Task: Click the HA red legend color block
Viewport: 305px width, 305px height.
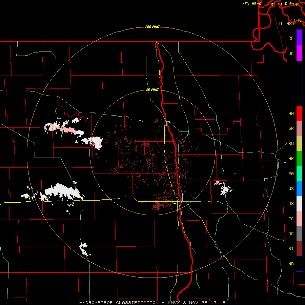Action: click(x=299, y=113)
